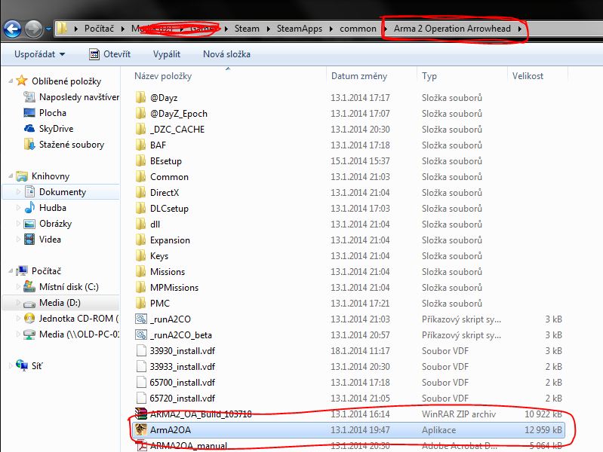Collapse the Knihovny group
This screenshot has width=603, height=452.
point(11,176)
